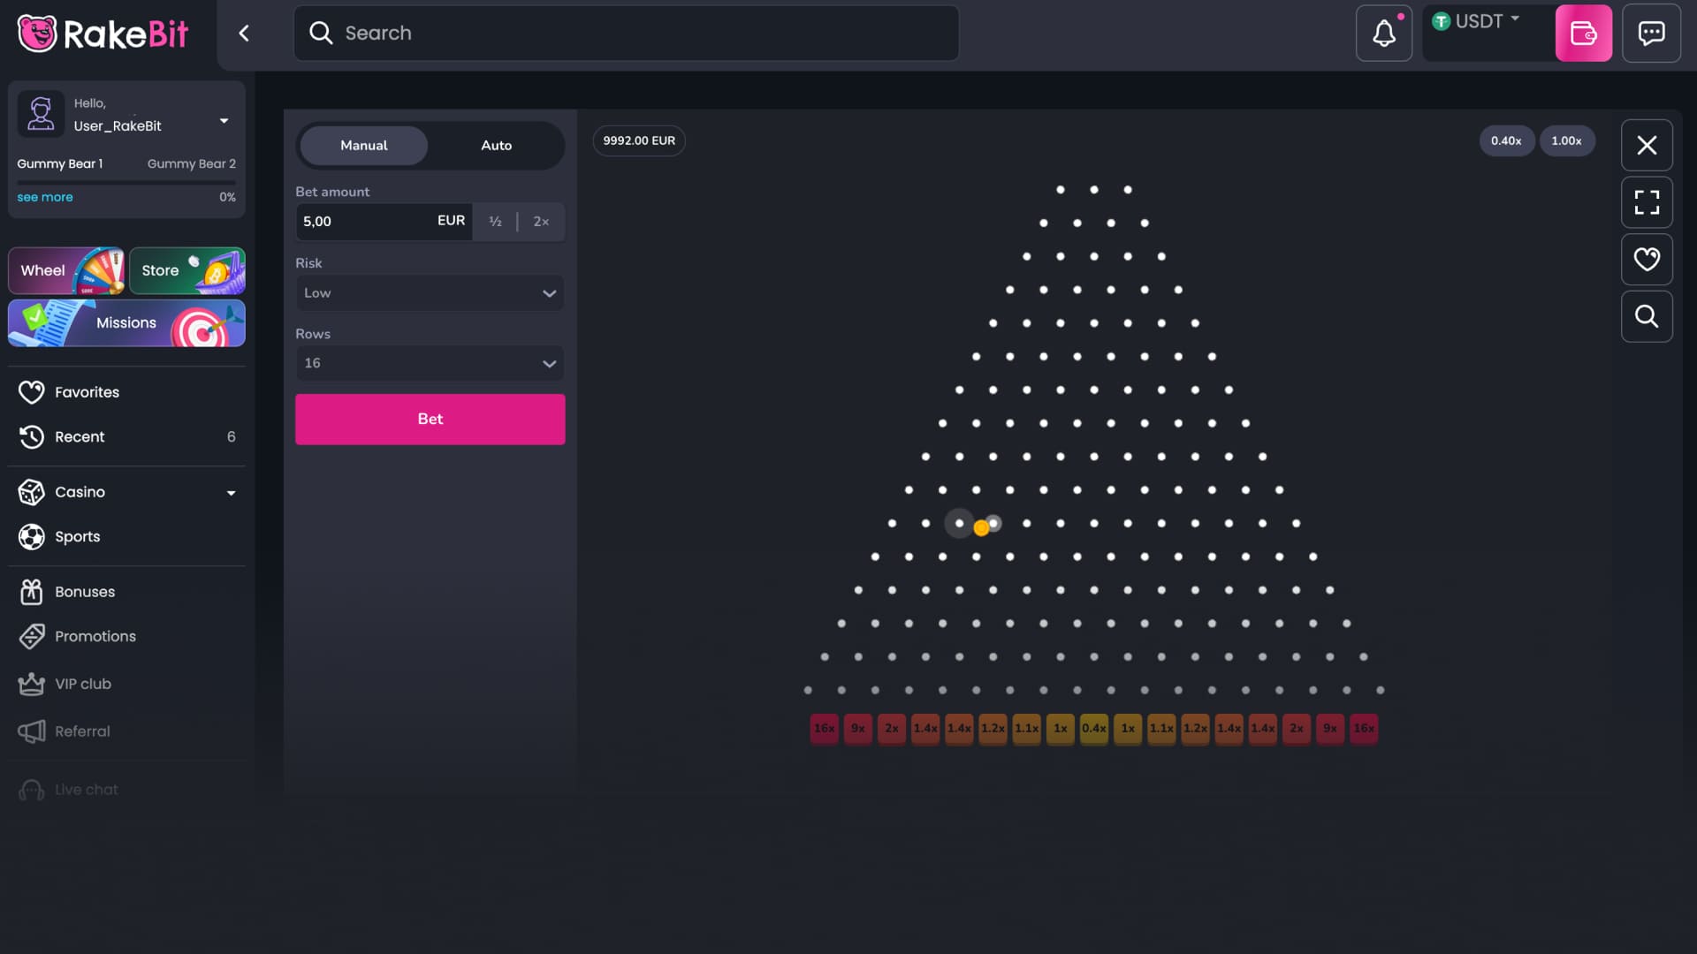Screen dimensions: 1697x954
Task: Open the wallet deposit panel
Action: pos(1584,33)
